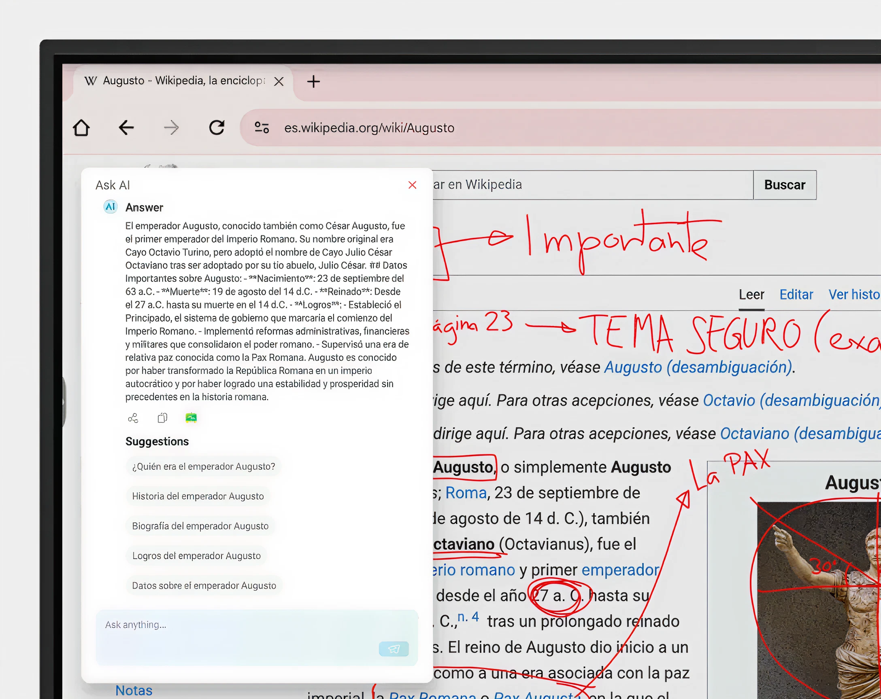Copy the AI answer using the copy icon

pos(162,418)
